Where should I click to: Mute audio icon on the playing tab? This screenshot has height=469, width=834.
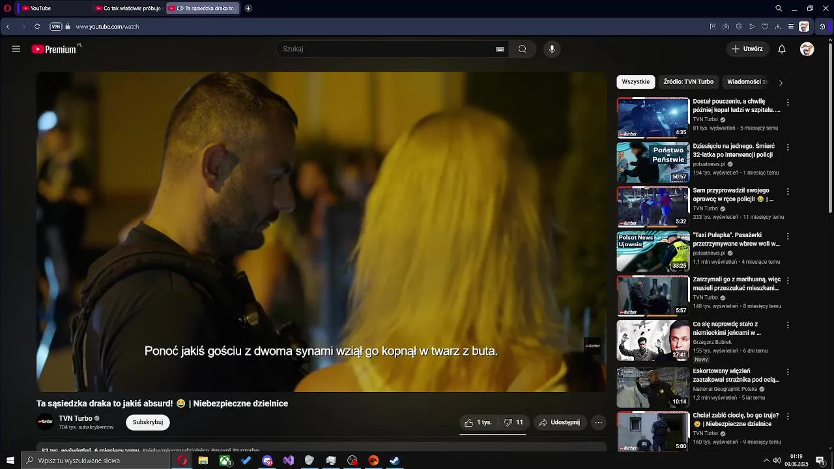(x=180, y=8)
